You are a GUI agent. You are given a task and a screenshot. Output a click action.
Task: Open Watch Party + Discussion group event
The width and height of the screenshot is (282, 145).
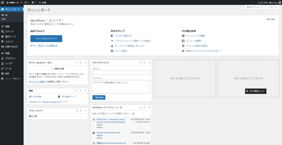[111, 122]
